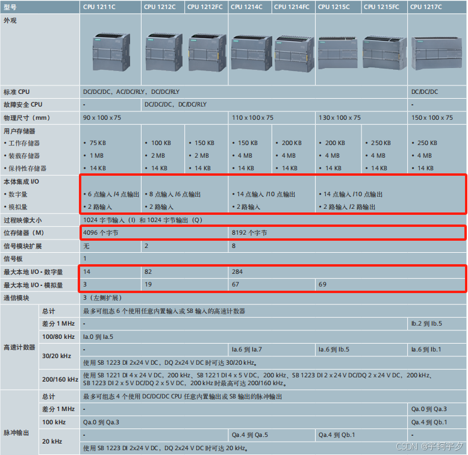Screen dimensions: 468x455
Task: Click the Qa.4 到 Qa.5 cell
Action: [272, 435]
